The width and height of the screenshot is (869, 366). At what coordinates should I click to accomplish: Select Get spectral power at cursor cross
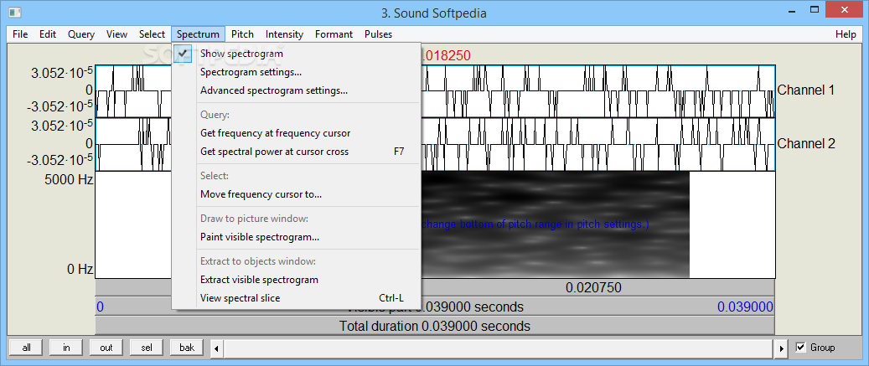click(x=296, y=152)
